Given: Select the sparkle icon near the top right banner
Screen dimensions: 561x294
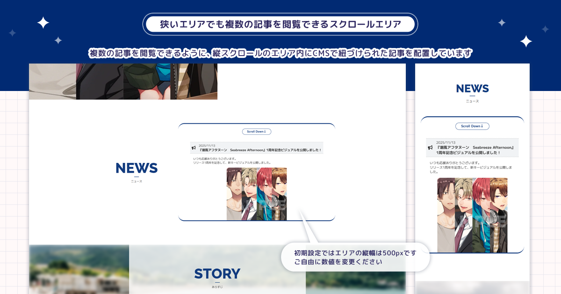Looking at the screenshot, I should pyautogui.click(x=502, y=22).
